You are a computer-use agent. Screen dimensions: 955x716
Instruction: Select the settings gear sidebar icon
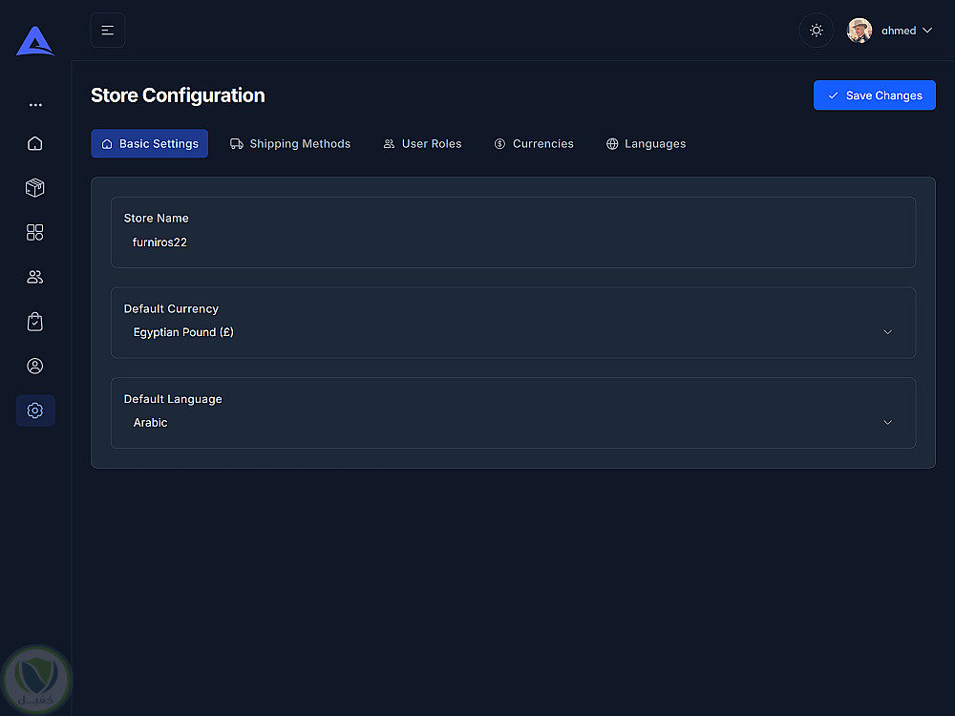point(35,411)
